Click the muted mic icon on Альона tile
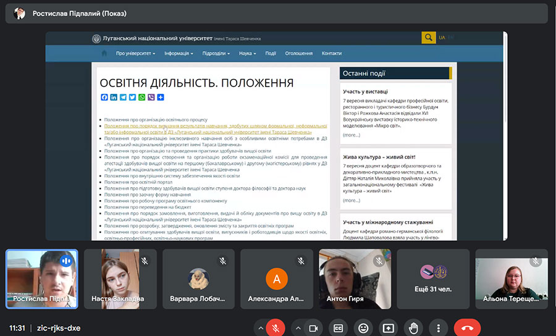The image size is (556, 336). 536,261
